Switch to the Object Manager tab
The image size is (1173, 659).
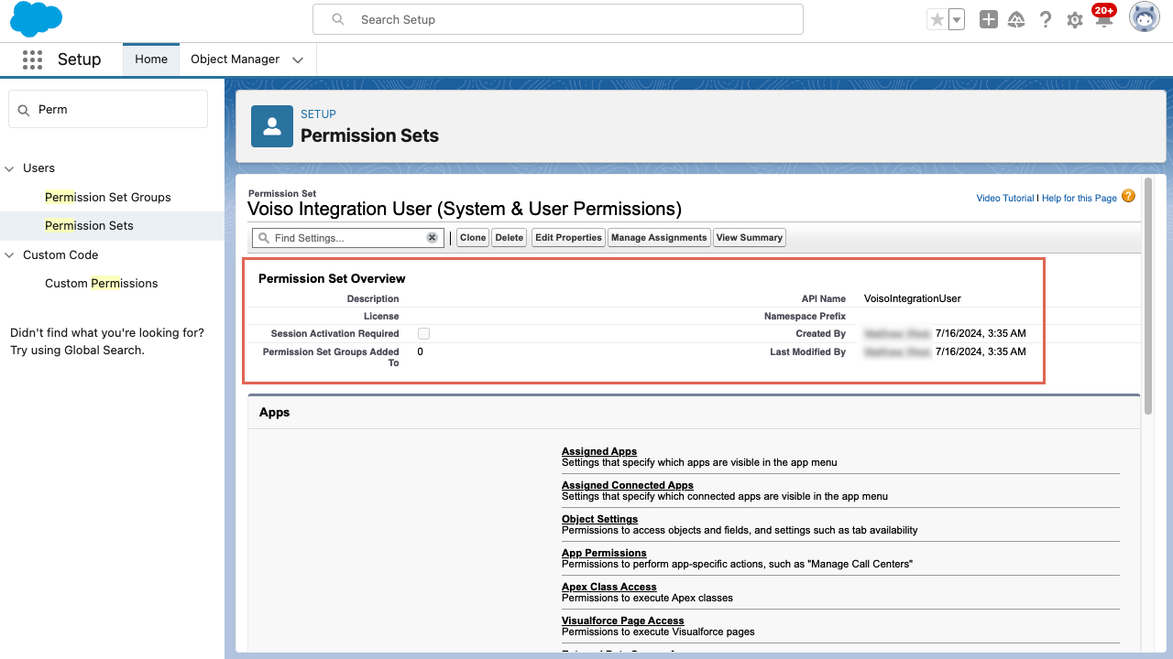(236, 59)
